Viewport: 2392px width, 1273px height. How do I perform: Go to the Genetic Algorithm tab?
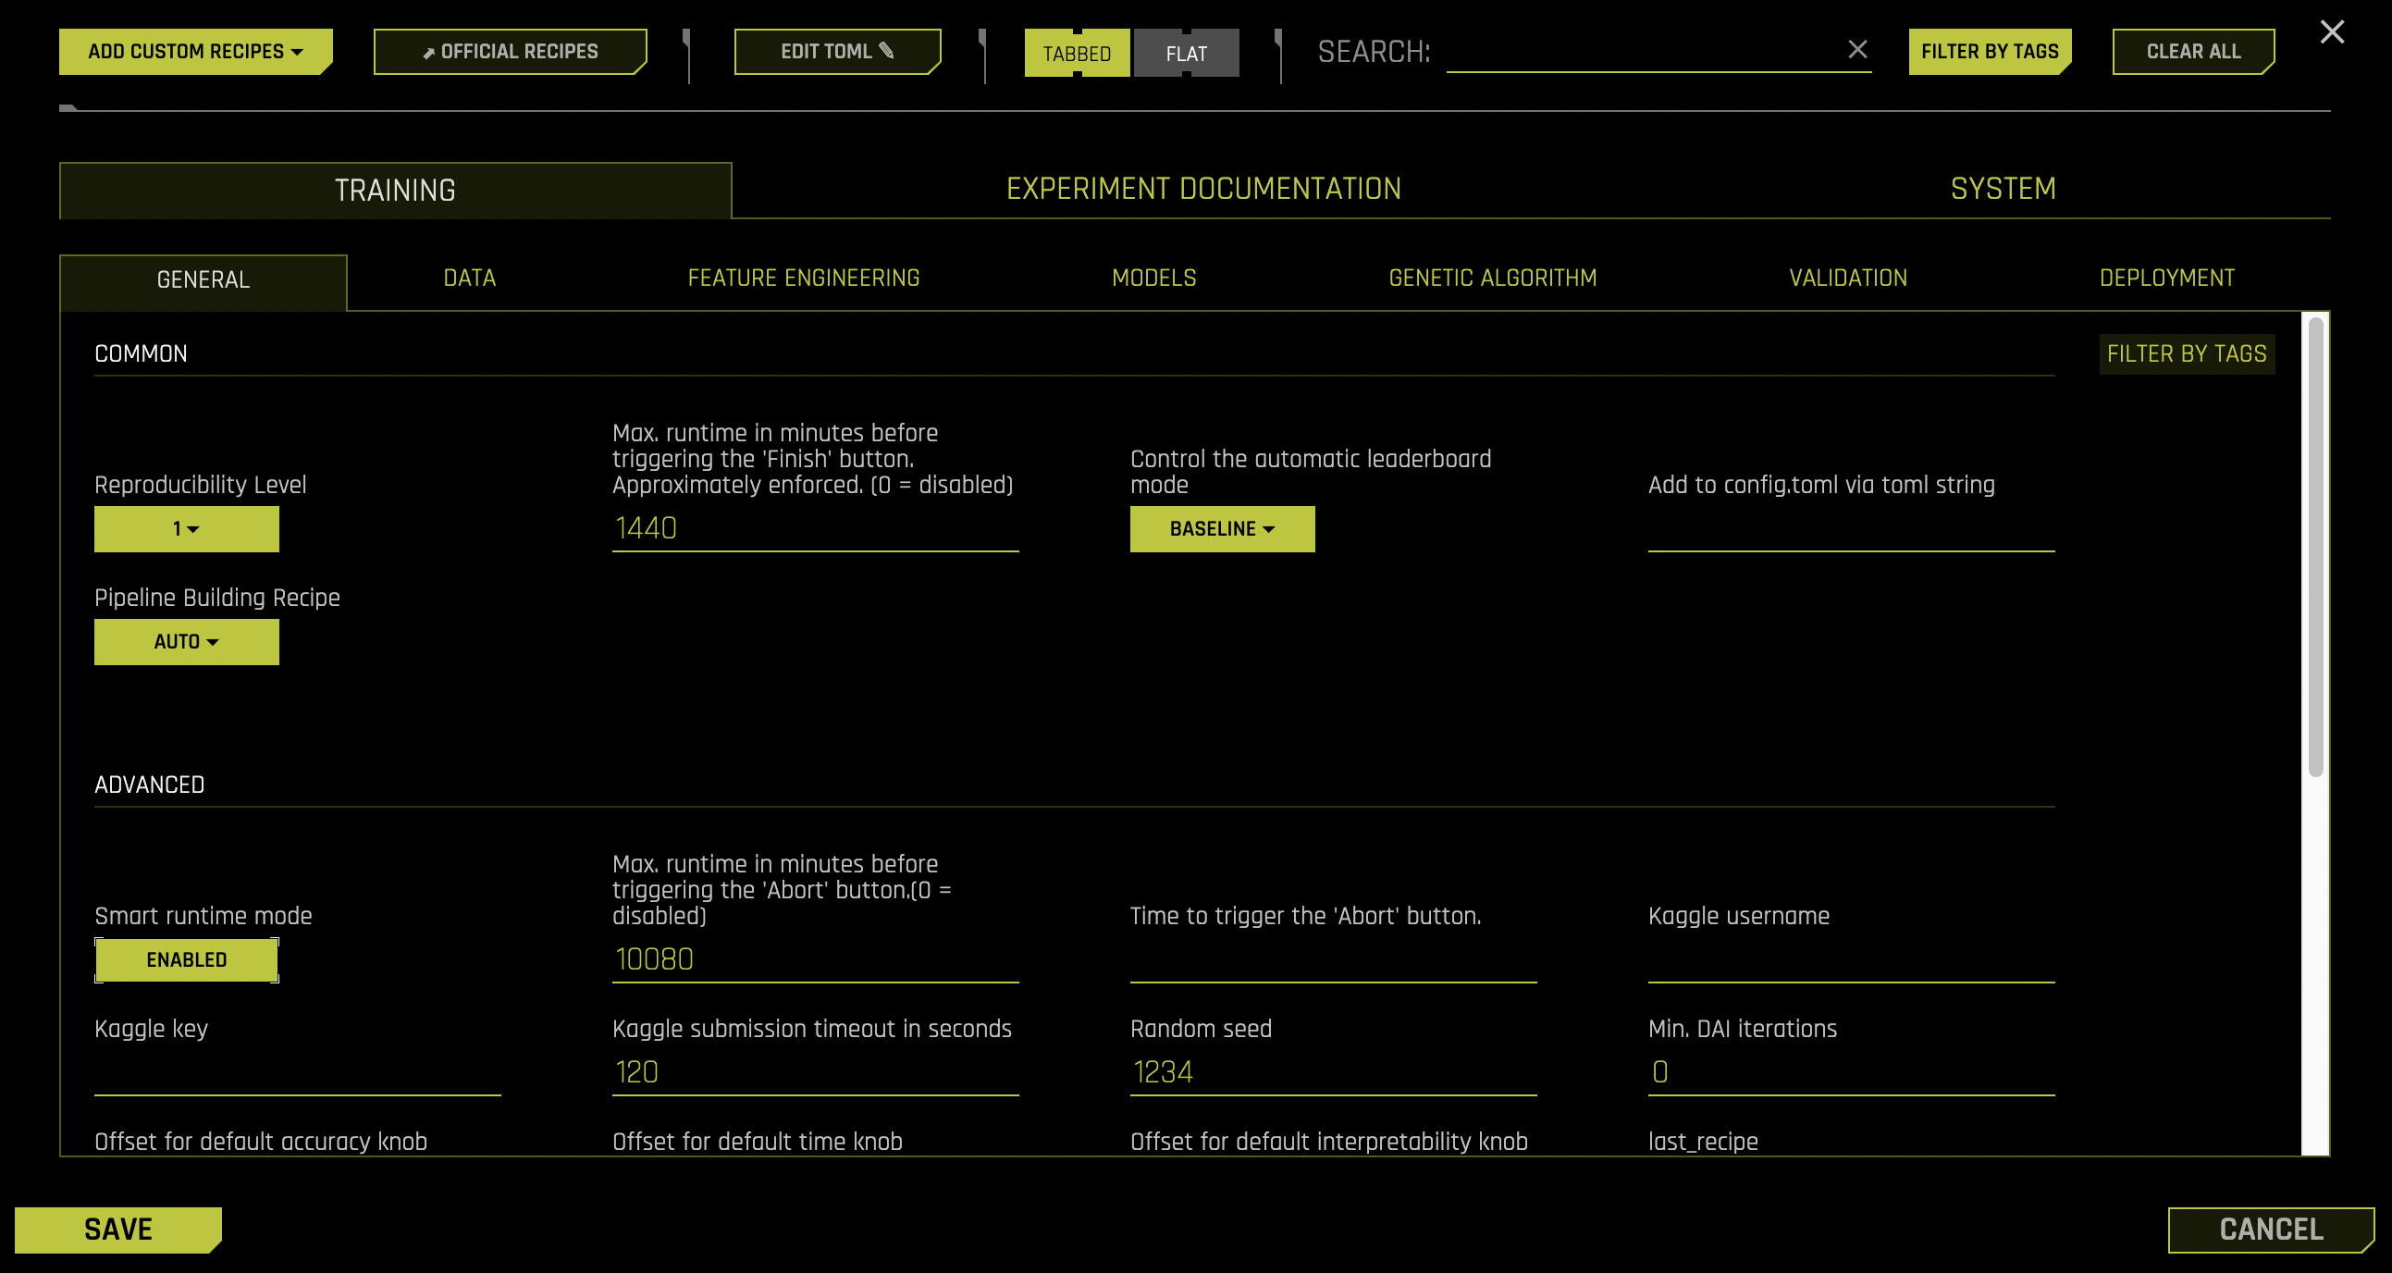click(1492, 278)
